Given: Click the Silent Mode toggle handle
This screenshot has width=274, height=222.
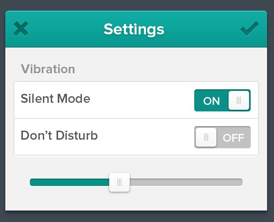Looking at the screenshot, I should [239, 100].
